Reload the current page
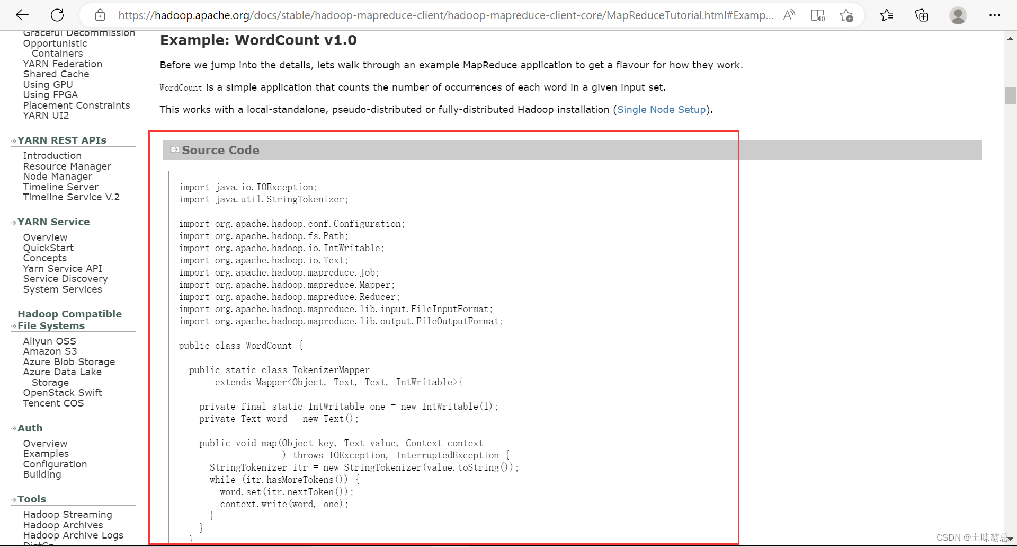 [x=57, y=15]
